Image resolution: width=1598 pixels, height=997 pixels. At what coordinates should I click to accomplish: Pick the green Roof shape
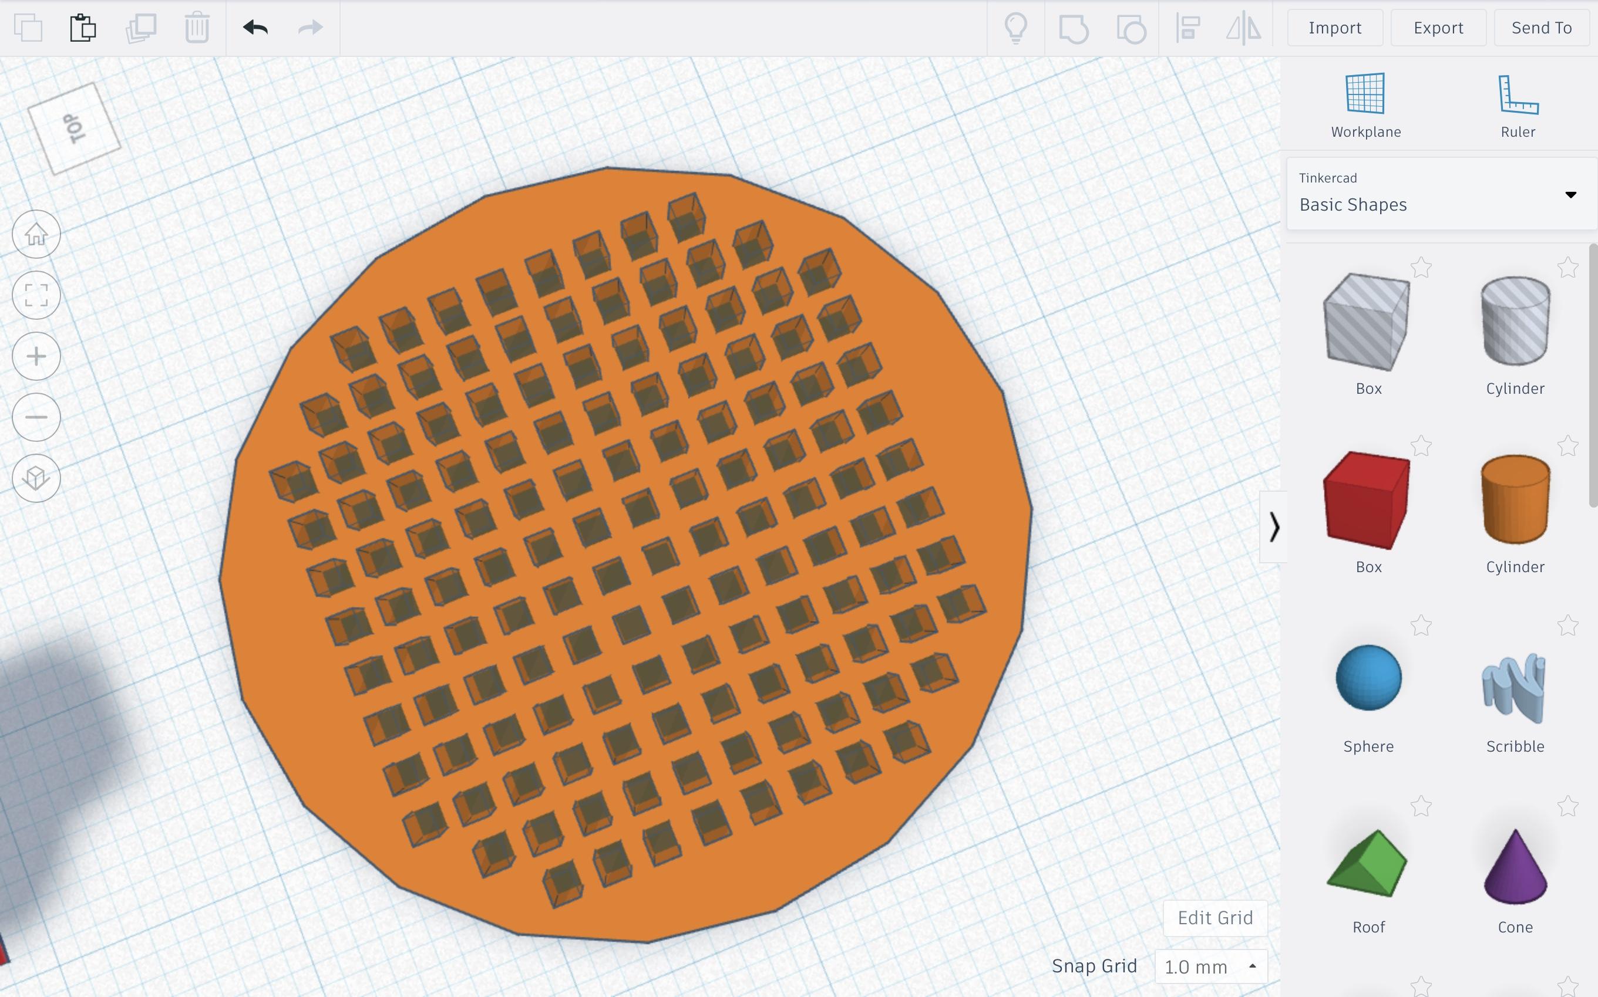point(1367,863)
